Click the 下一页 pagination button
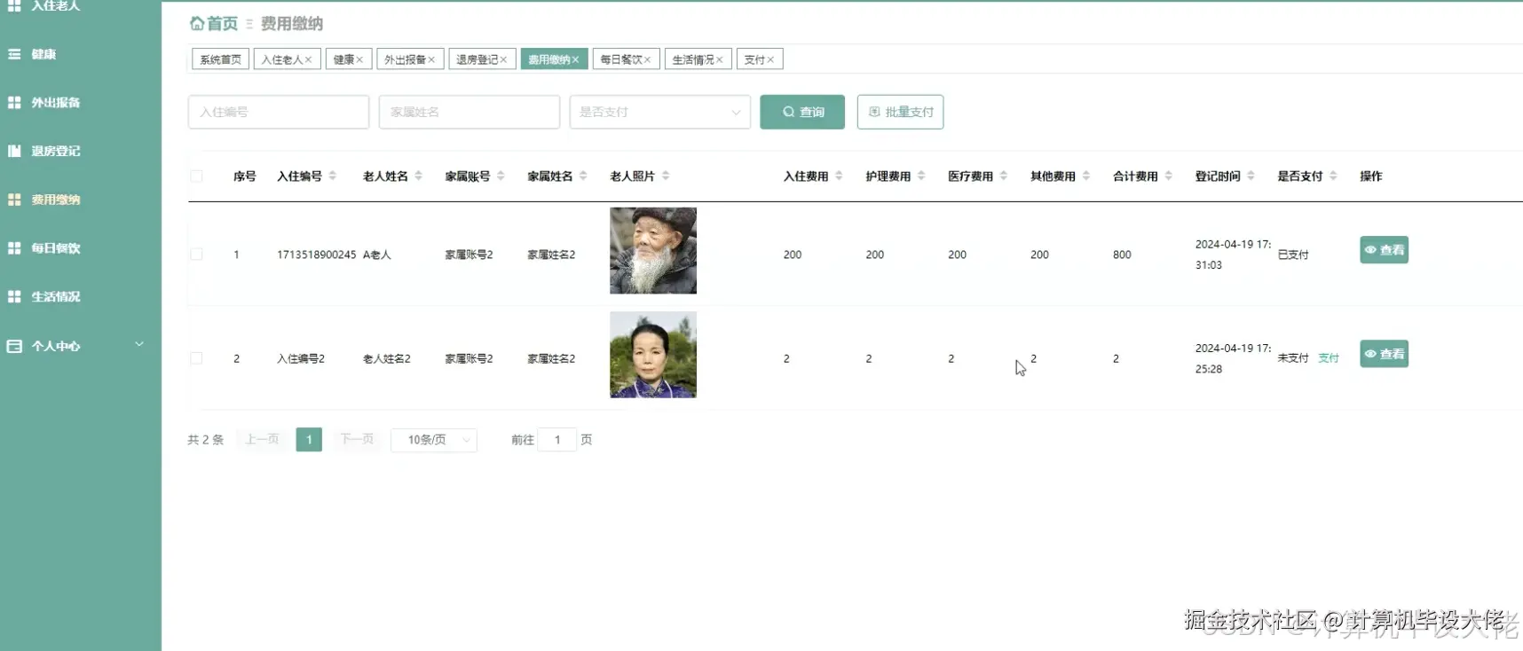Screen dimensions: 1523x651 tap(357, 440)
